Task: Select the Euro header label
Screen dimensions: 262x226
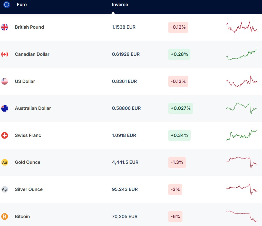Action: pos(22,5)
